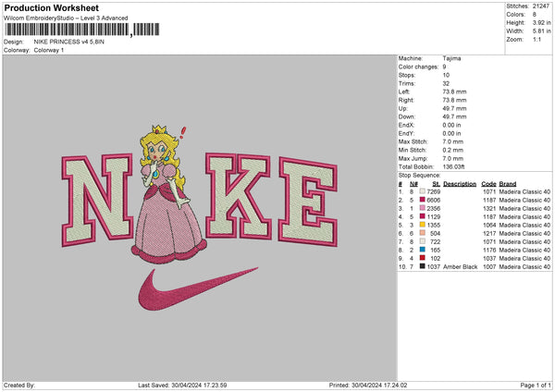The width and height of the screenshot is (555, 392).
Task: Click the Code column header
Action: (x=488, y=184)
